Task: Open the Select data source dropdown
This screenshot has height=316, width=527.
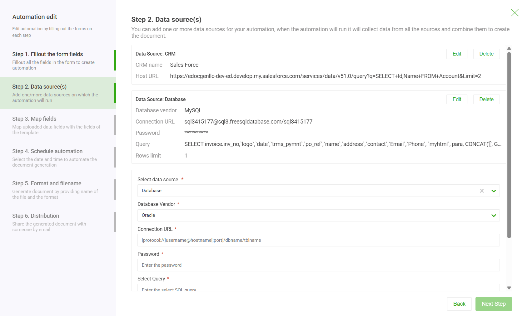Action: (494, 191)
